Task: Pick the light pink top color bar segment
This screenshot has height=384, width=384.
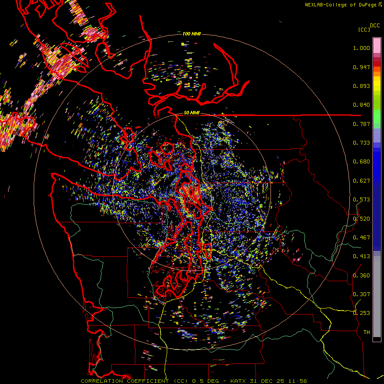Action: coord(377,45)
